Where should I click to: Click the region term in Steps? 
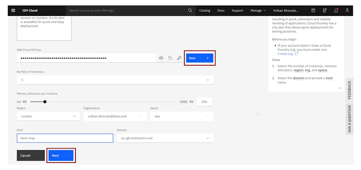(298, 70)
